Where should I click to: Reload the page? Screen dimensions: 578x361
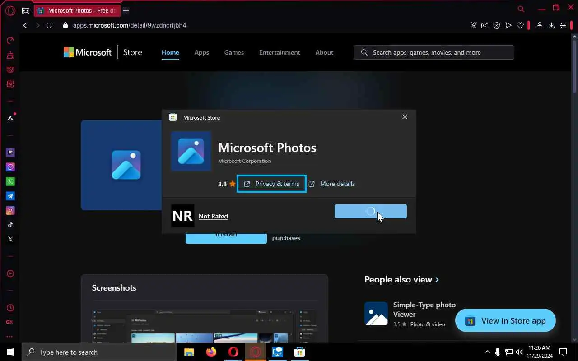[49, 25]
